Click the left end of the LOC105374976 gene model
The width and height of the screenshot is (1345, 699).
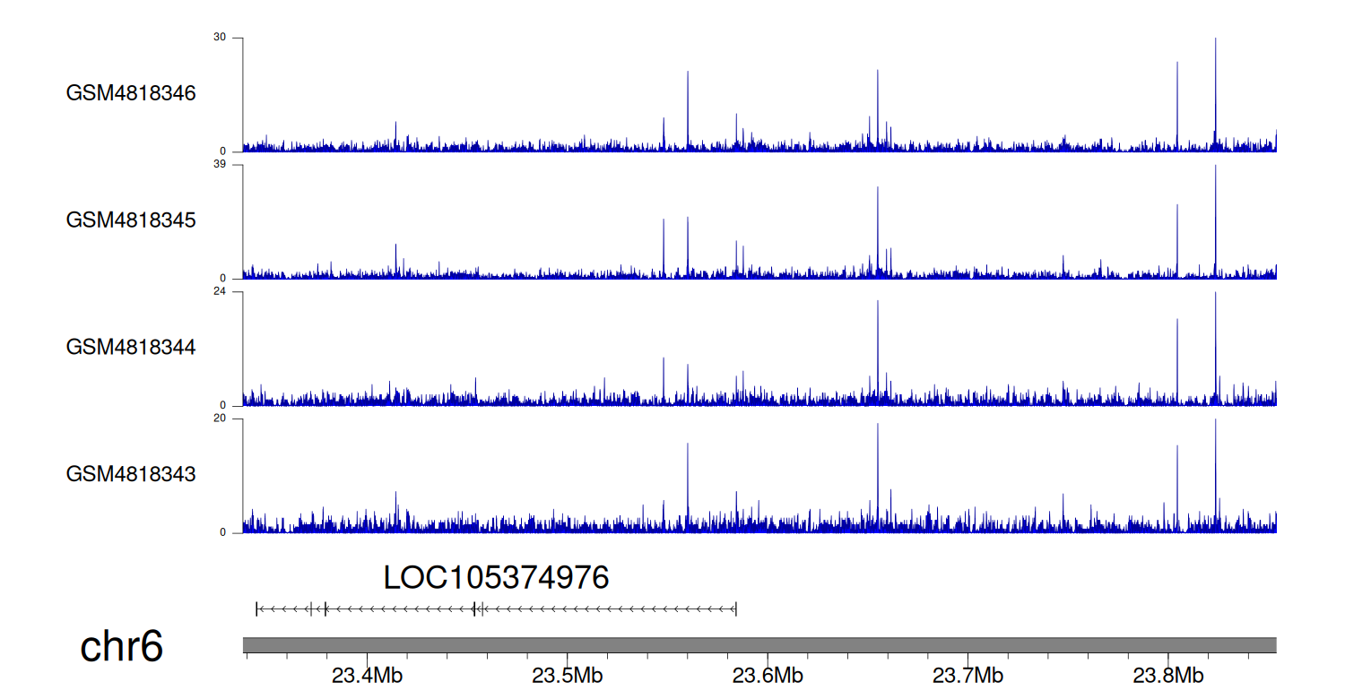tap(257, 609)
